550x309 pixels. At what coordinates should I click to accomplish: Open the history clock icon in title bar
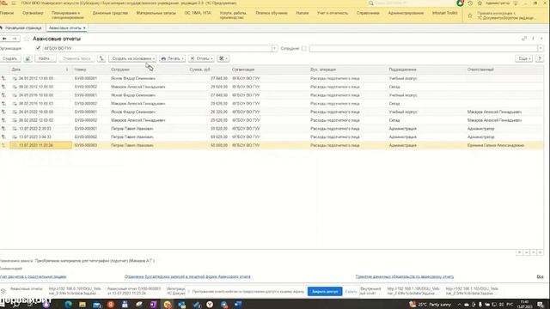click(x=470, y=3)
